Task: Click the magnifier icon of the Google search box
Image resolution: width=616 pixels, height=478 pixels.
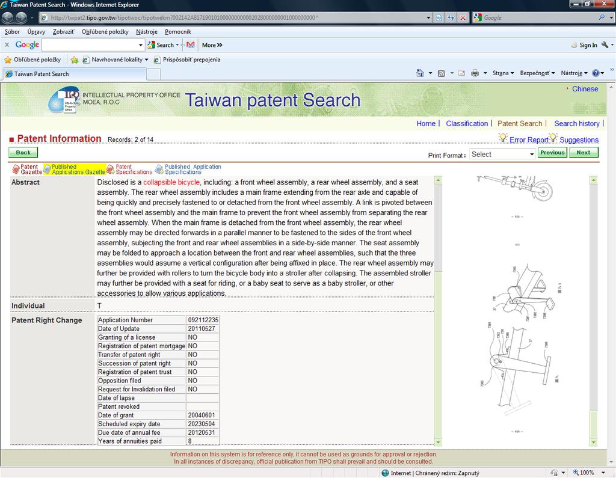Action: (602, 17)
